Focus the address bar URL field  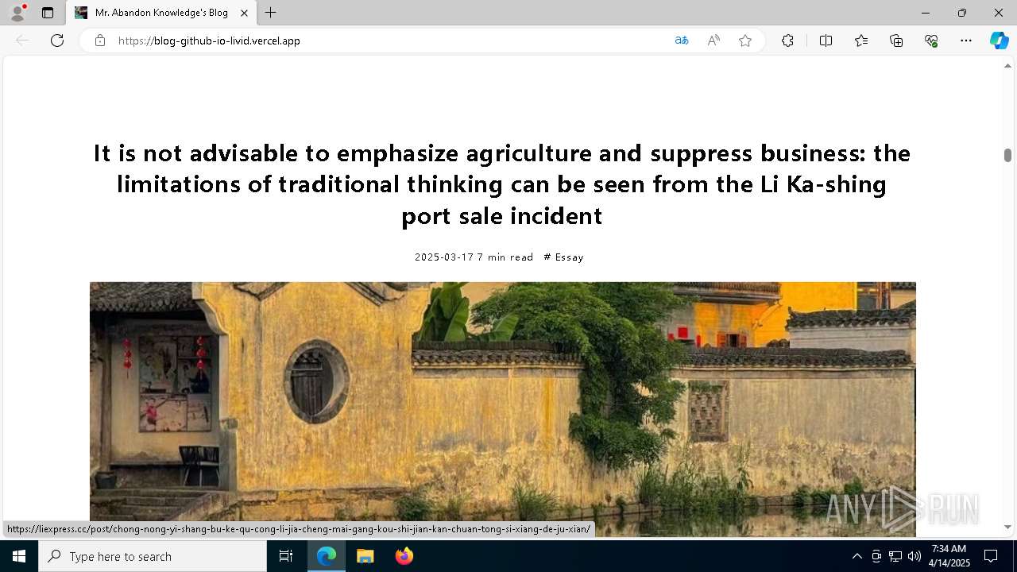pos(389,41)
